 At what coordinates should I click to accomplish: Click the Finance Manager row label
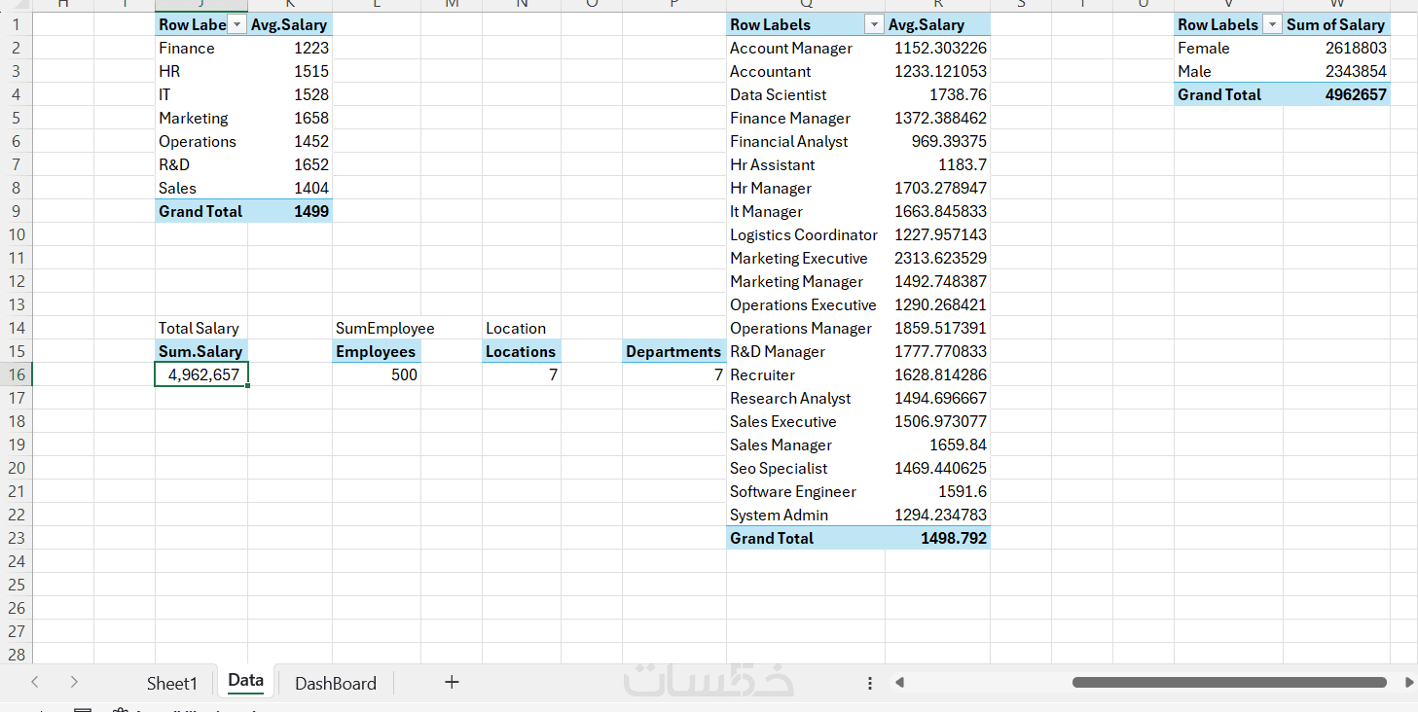click(x=806, y=118)
